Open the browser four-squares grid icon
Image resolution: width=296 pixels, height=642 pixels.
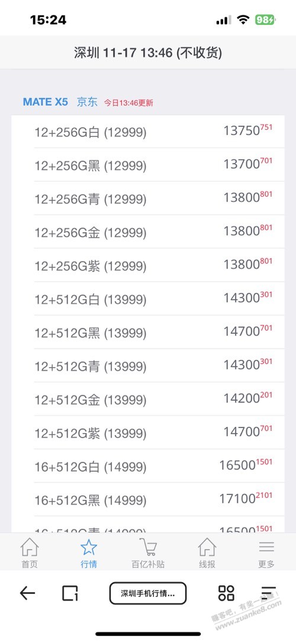(226, 593)
